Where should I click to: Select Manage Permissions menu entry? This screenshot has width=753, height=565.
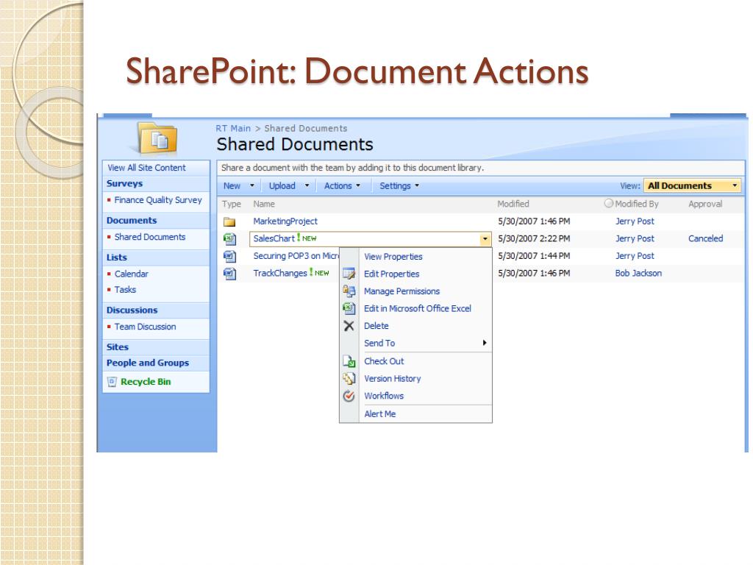click(x=402, y=291)
